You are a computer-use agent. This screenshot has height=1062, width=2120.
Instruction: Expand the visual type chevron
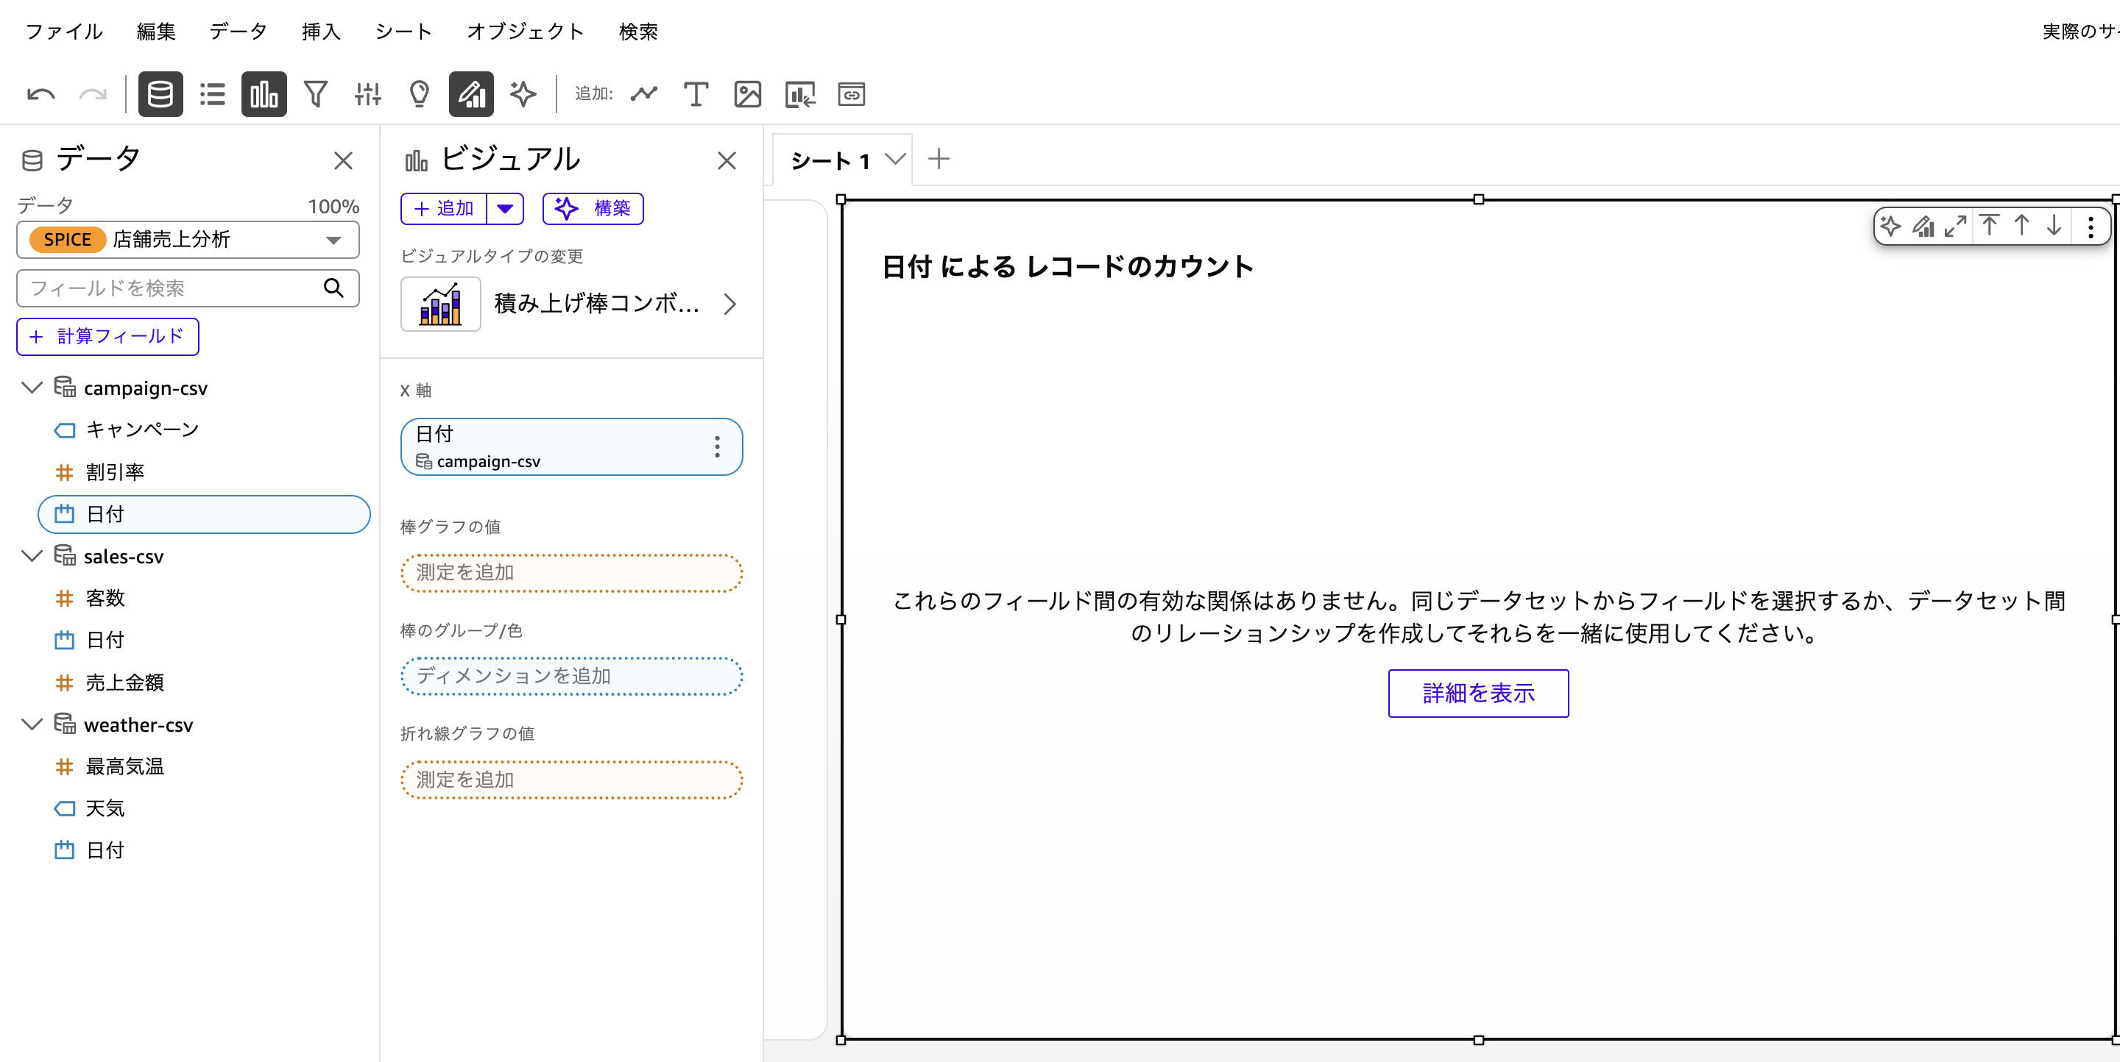tap(729, 304)
